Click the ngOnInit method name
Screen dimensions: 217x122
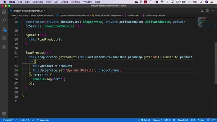click(33, 35)
